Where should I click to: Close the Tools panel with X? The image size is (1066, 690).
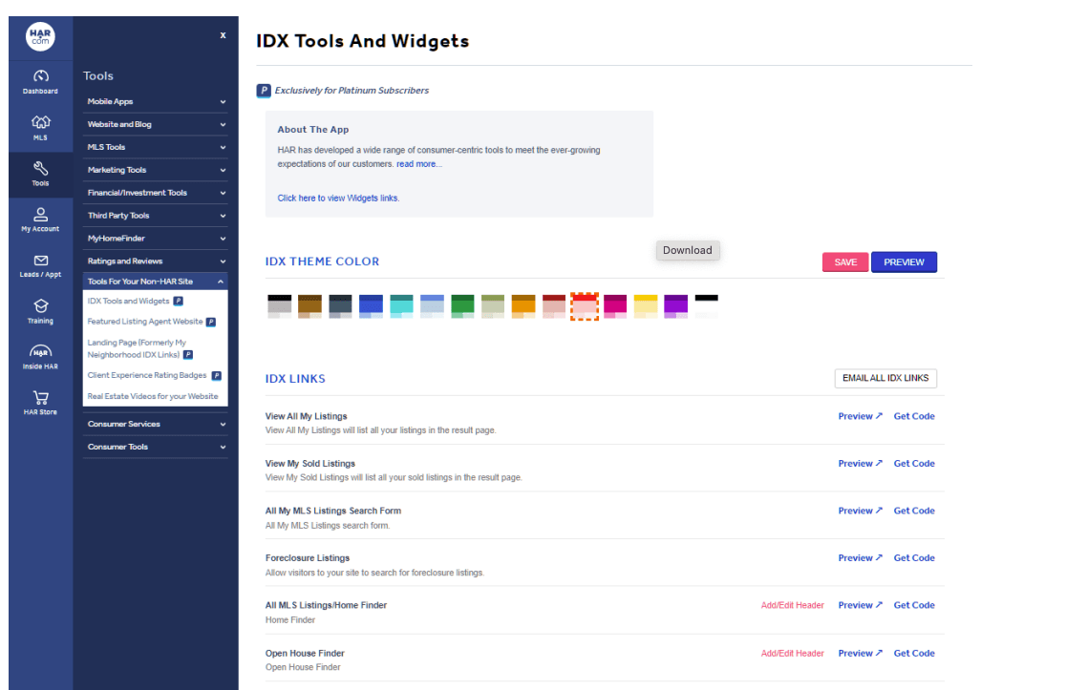tap(223, 35)
